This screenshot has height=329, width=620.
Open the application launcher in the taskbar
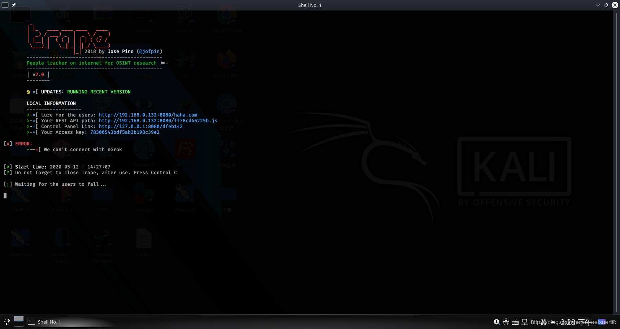(x=7, y=322)
